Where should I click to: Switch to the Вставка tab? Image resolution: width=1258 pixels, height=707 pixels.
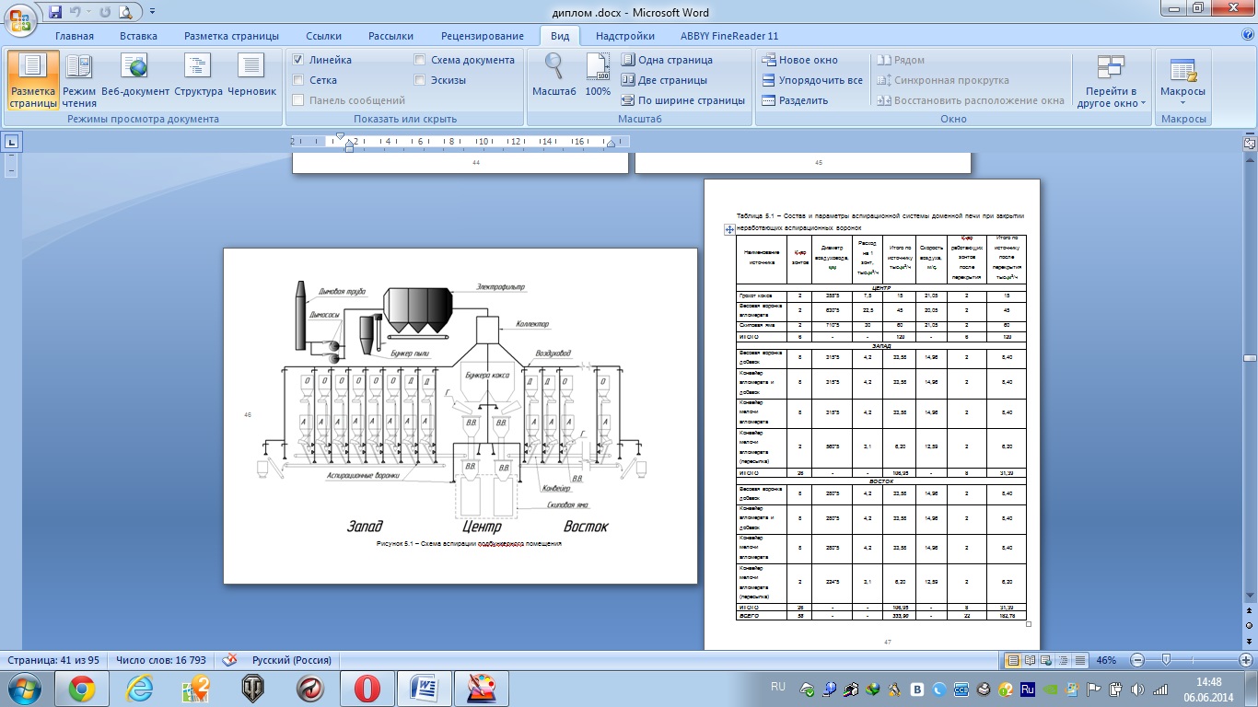138,36
